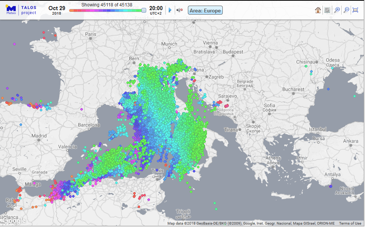Image resolution: width=366 pixels, height=228 pixels.
Task: Click the map layer icon beside home
Action: tap(327, 10)
